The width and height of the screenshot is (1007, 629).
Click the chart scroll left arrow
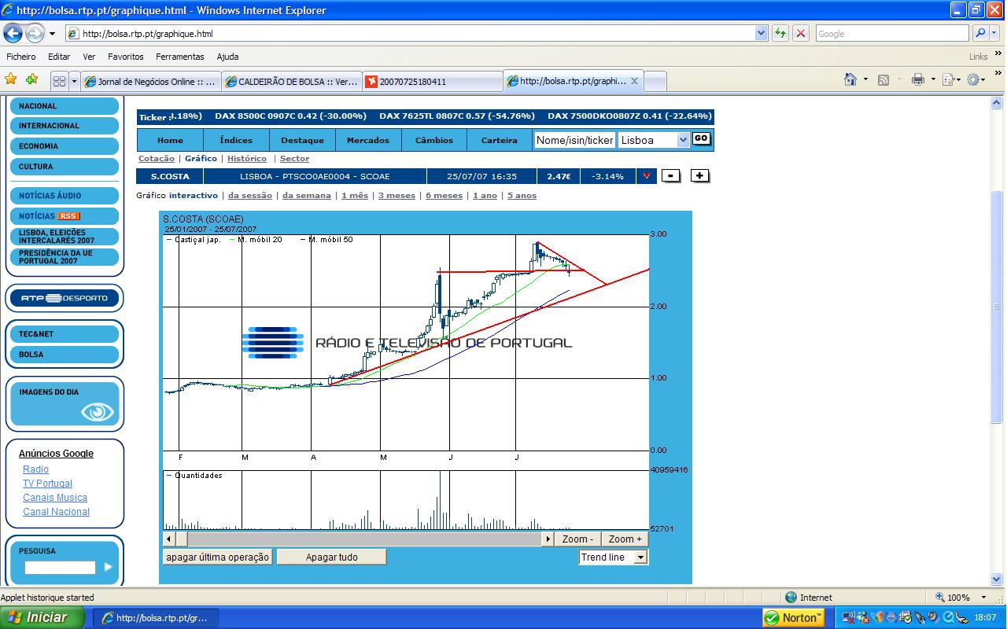coord(169,539)
